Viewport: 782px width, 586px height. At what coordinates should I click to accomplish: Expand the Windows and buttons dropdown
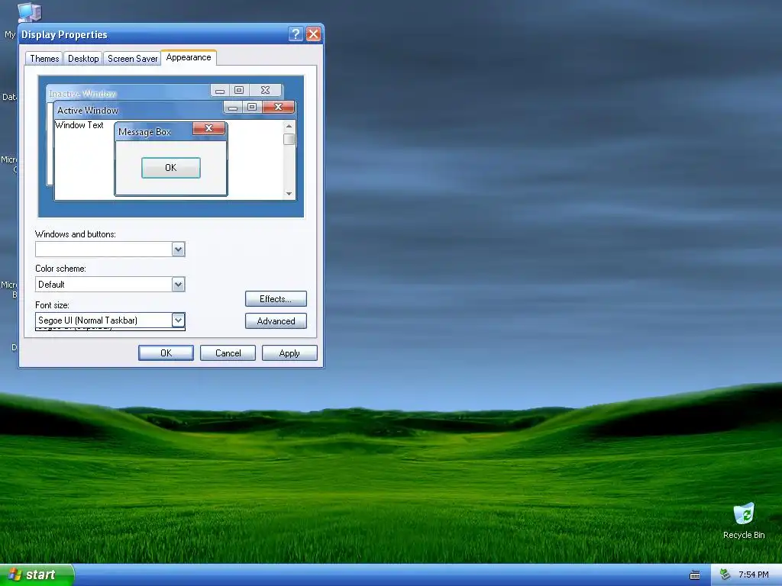[x=178, y=250]
